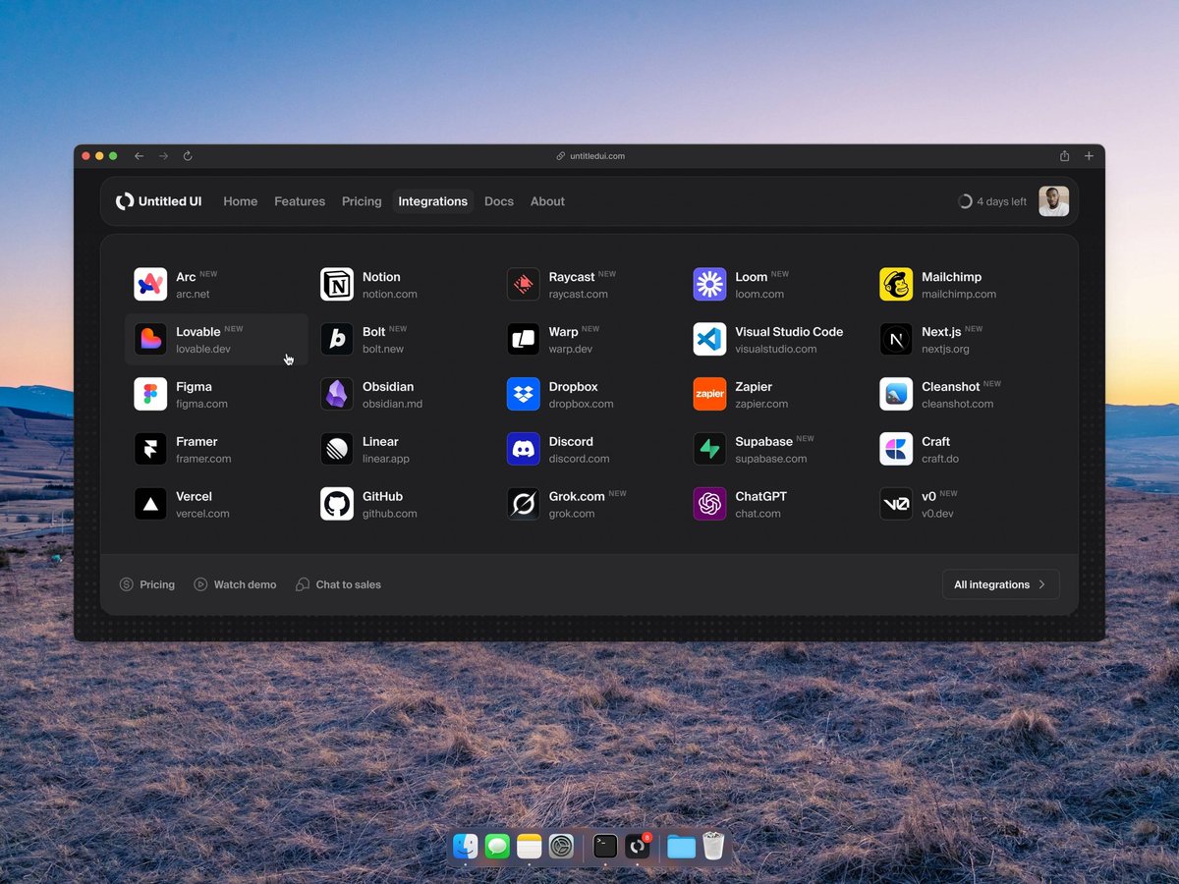Click the visualstudio.com text

[776, 349]
